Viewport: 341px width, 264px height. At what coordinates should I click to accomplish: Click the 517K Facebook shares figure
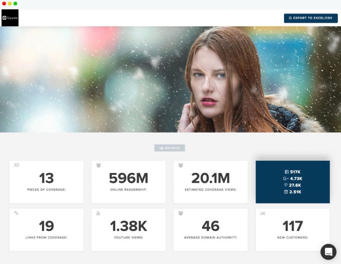(295, 172)
